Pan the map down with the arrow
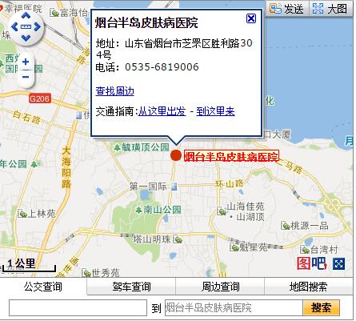Image resolution: width=356 pixels, height=321 pixels. (x=26, y=38)
